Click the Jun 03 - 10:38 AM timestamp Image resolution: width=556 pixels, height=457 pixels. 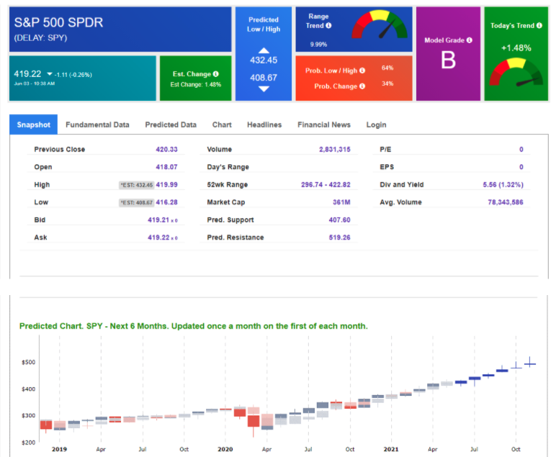pyautogui.click(x=35, y=83)
